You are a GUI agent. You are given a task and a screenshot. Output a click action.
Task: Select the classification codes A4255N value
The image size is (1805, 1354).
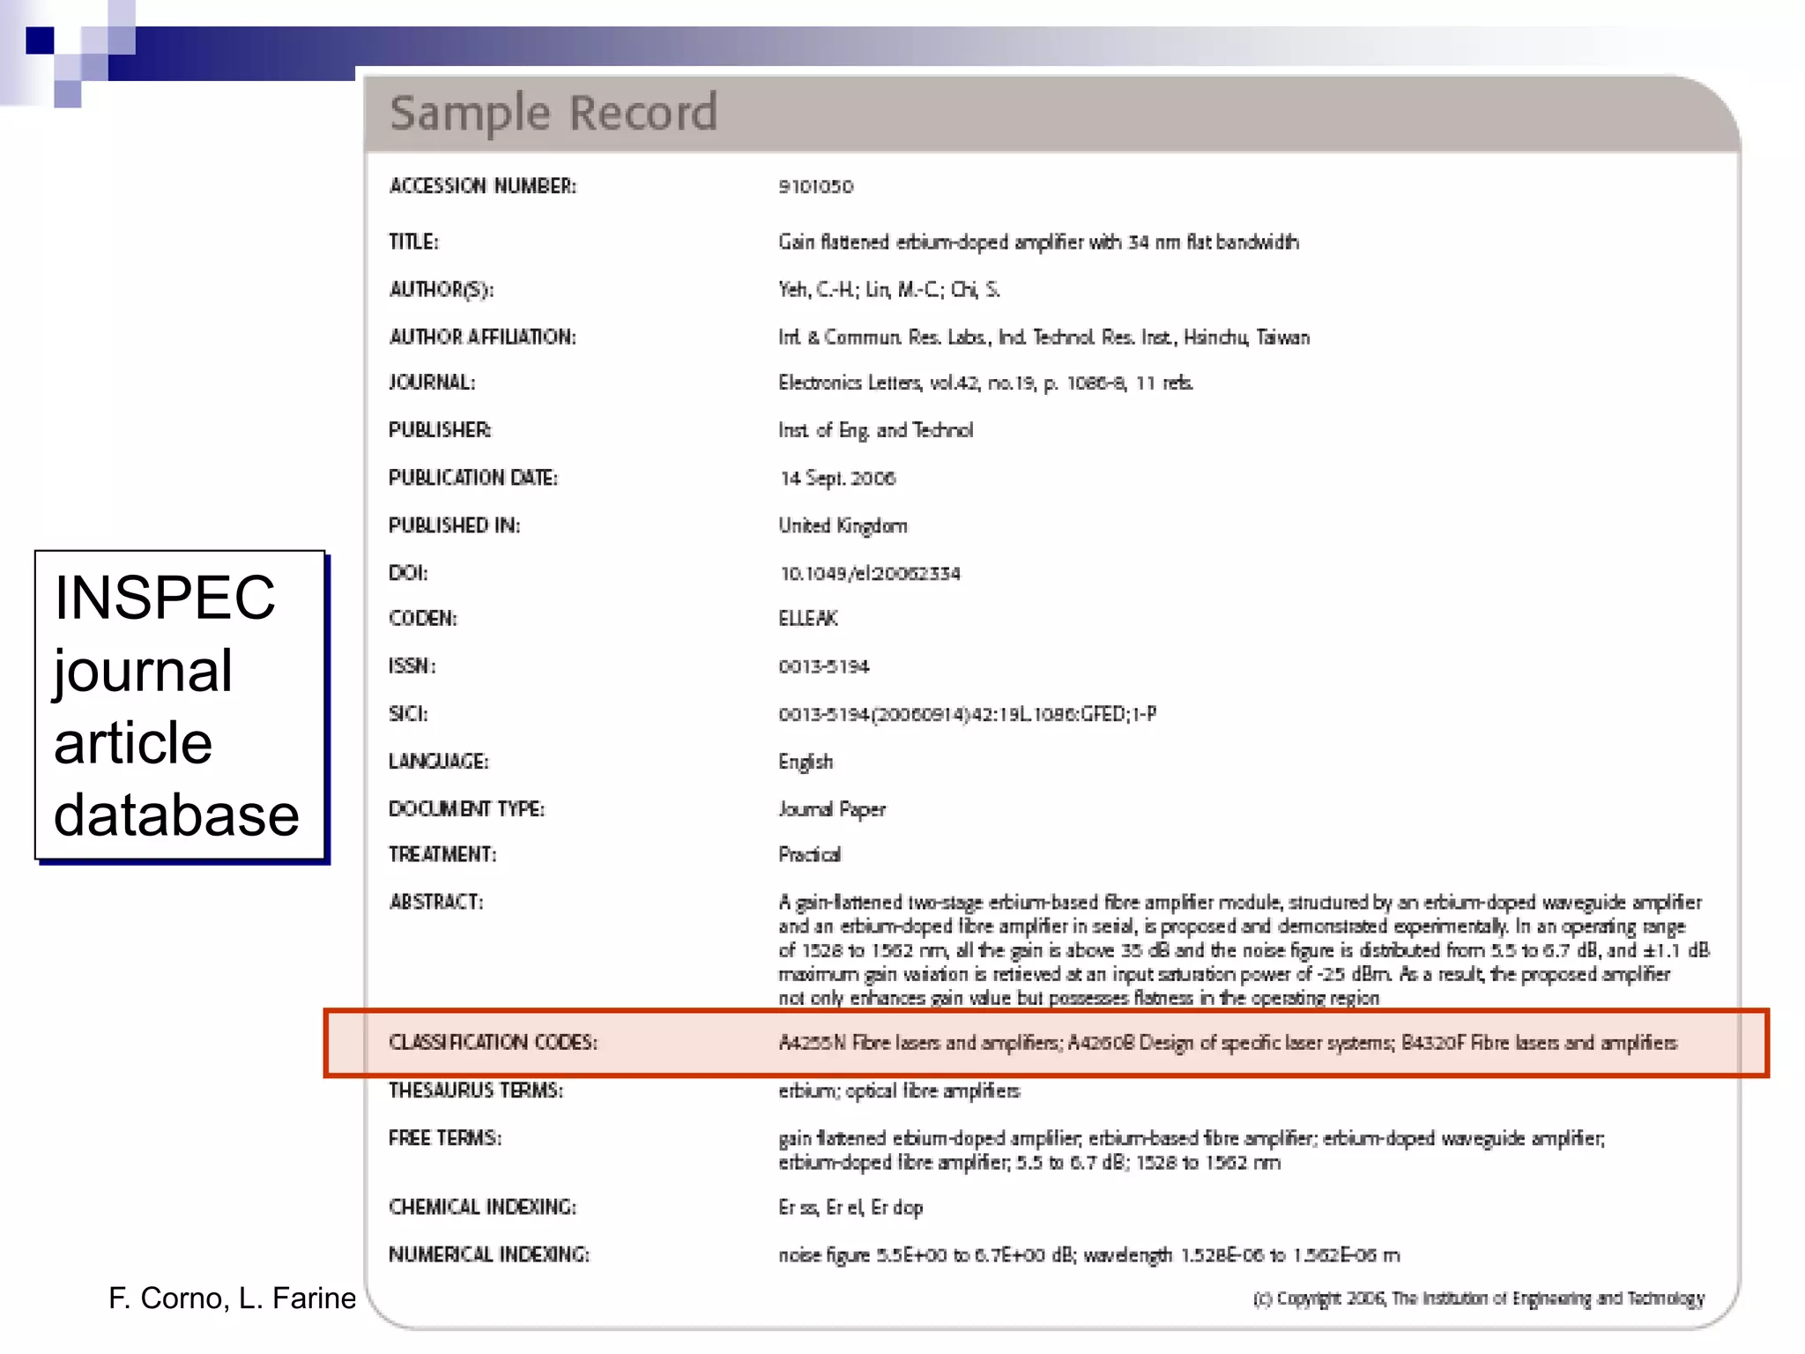1228,1044
